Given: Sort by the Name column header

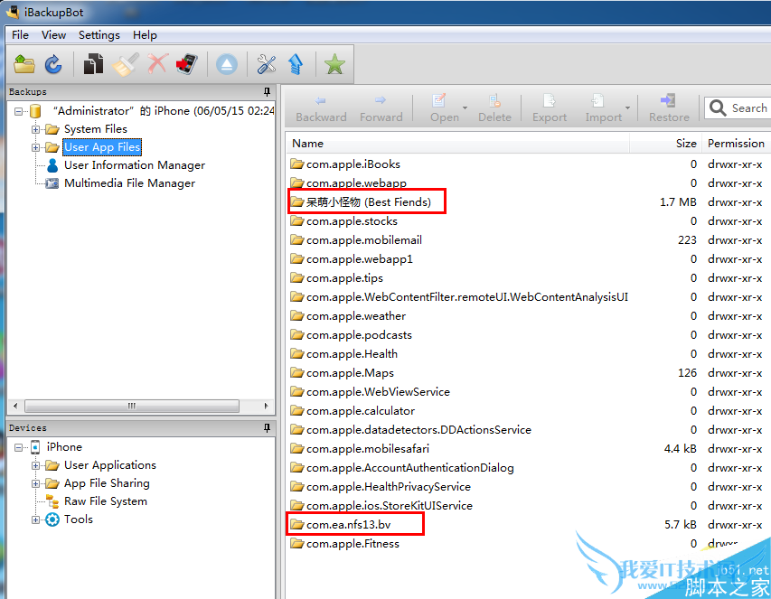Looking at the screenshot, I should tap(457, 144).
